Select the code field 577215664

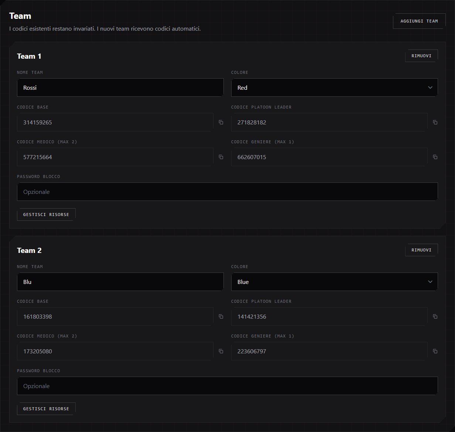115,157
